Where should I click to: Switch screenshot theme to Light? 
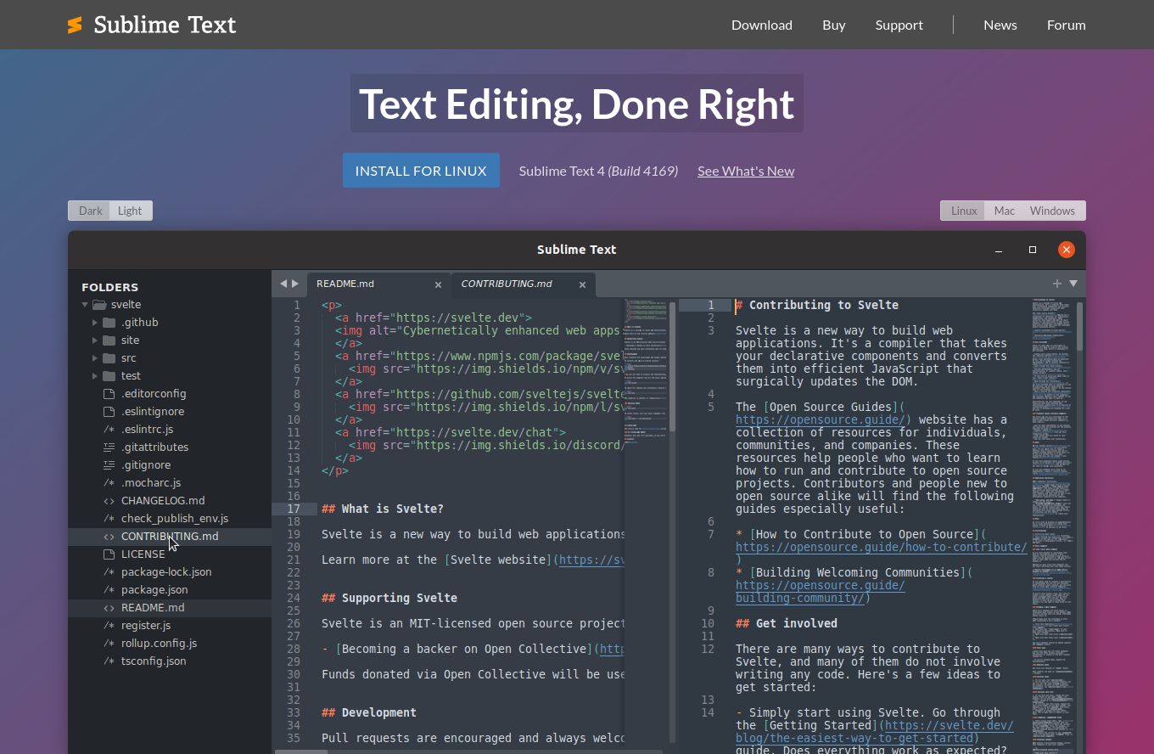click(131, 211)
